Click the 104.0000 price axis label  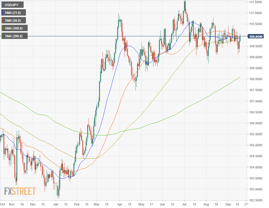pyautogui.click(x=255, y=167)
